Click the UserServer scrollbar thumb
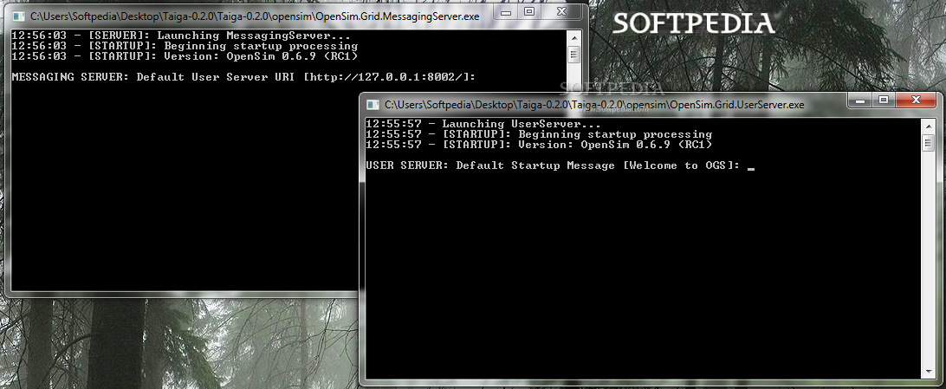Viewport: 946px width, 389px height. [928, 143]
